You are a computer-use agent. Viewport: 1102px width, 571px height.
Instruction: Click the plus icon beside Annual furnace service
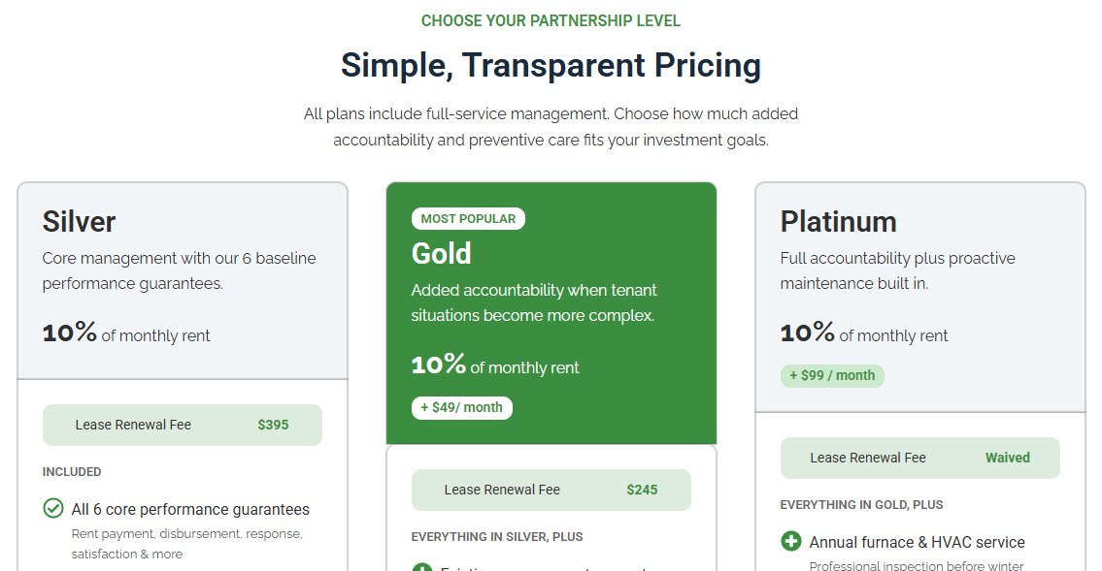pyautogui.click(x=791, y=541)
